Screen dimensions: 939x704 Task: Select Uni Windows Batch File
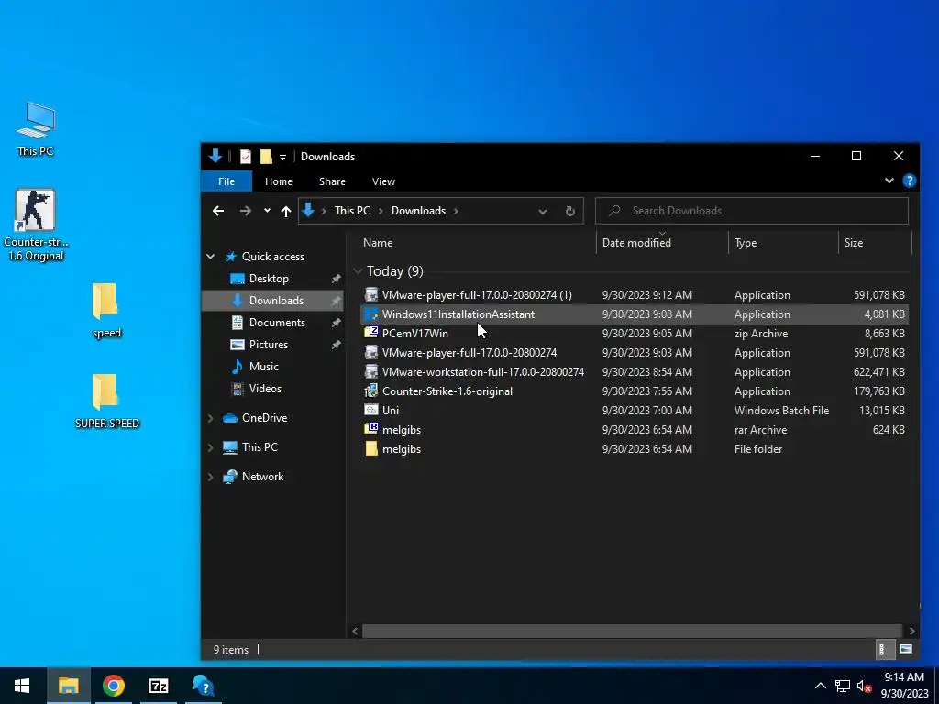635,410
